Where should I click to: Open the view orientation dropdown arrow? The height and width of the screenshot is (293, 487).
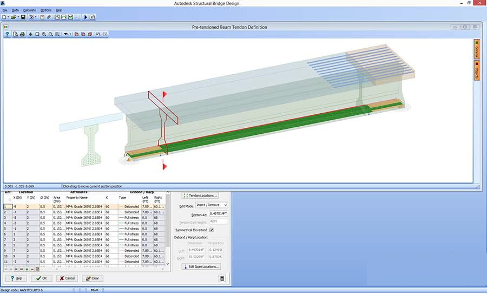pos(70,34)
